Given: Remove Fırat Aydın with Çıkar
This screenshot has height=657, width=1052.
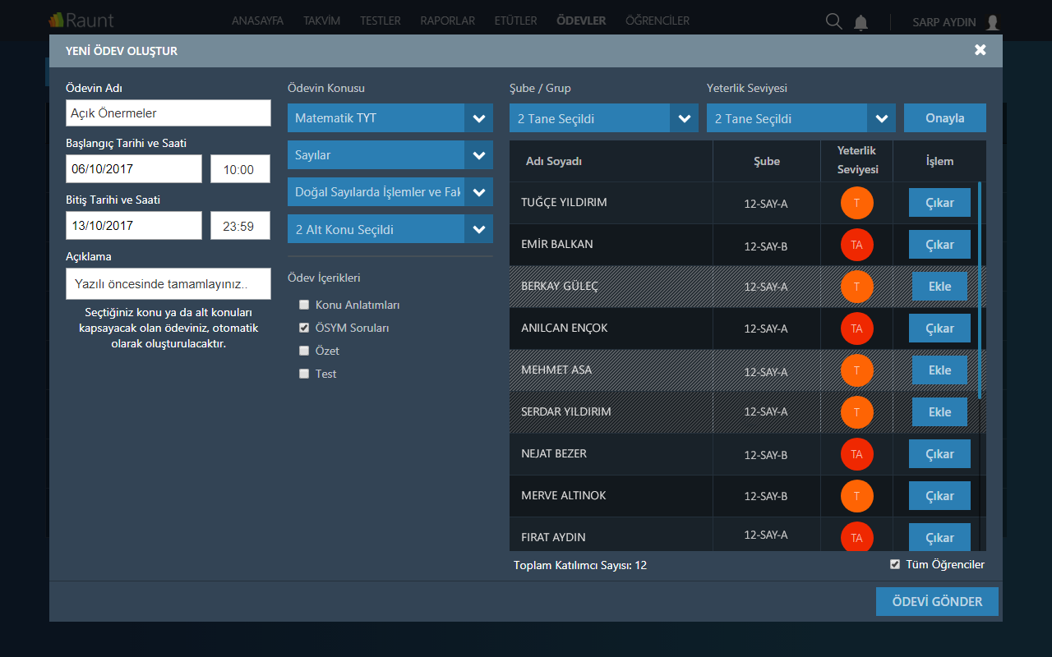Looking at the screenshot, I should 939,537.
